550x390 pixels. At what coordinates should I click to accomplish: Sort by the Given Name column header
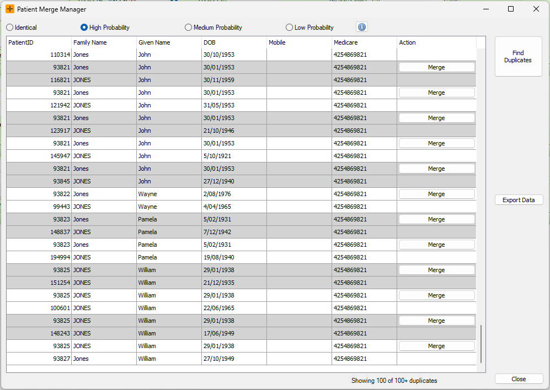coord(169,42)
